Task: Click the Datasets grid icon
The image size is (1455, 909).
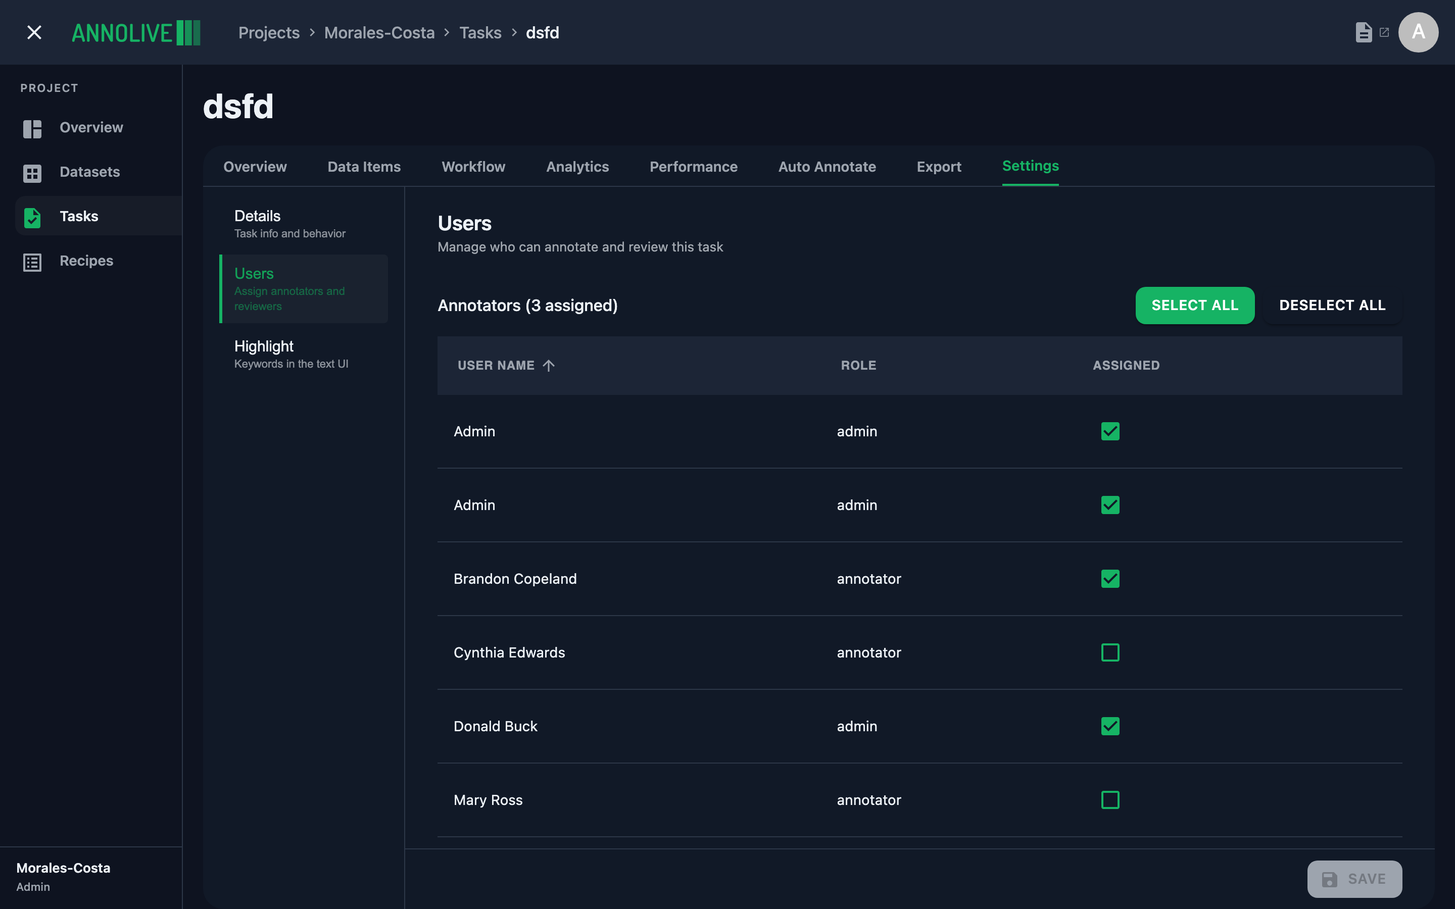Action: click(x=32, y=173)
